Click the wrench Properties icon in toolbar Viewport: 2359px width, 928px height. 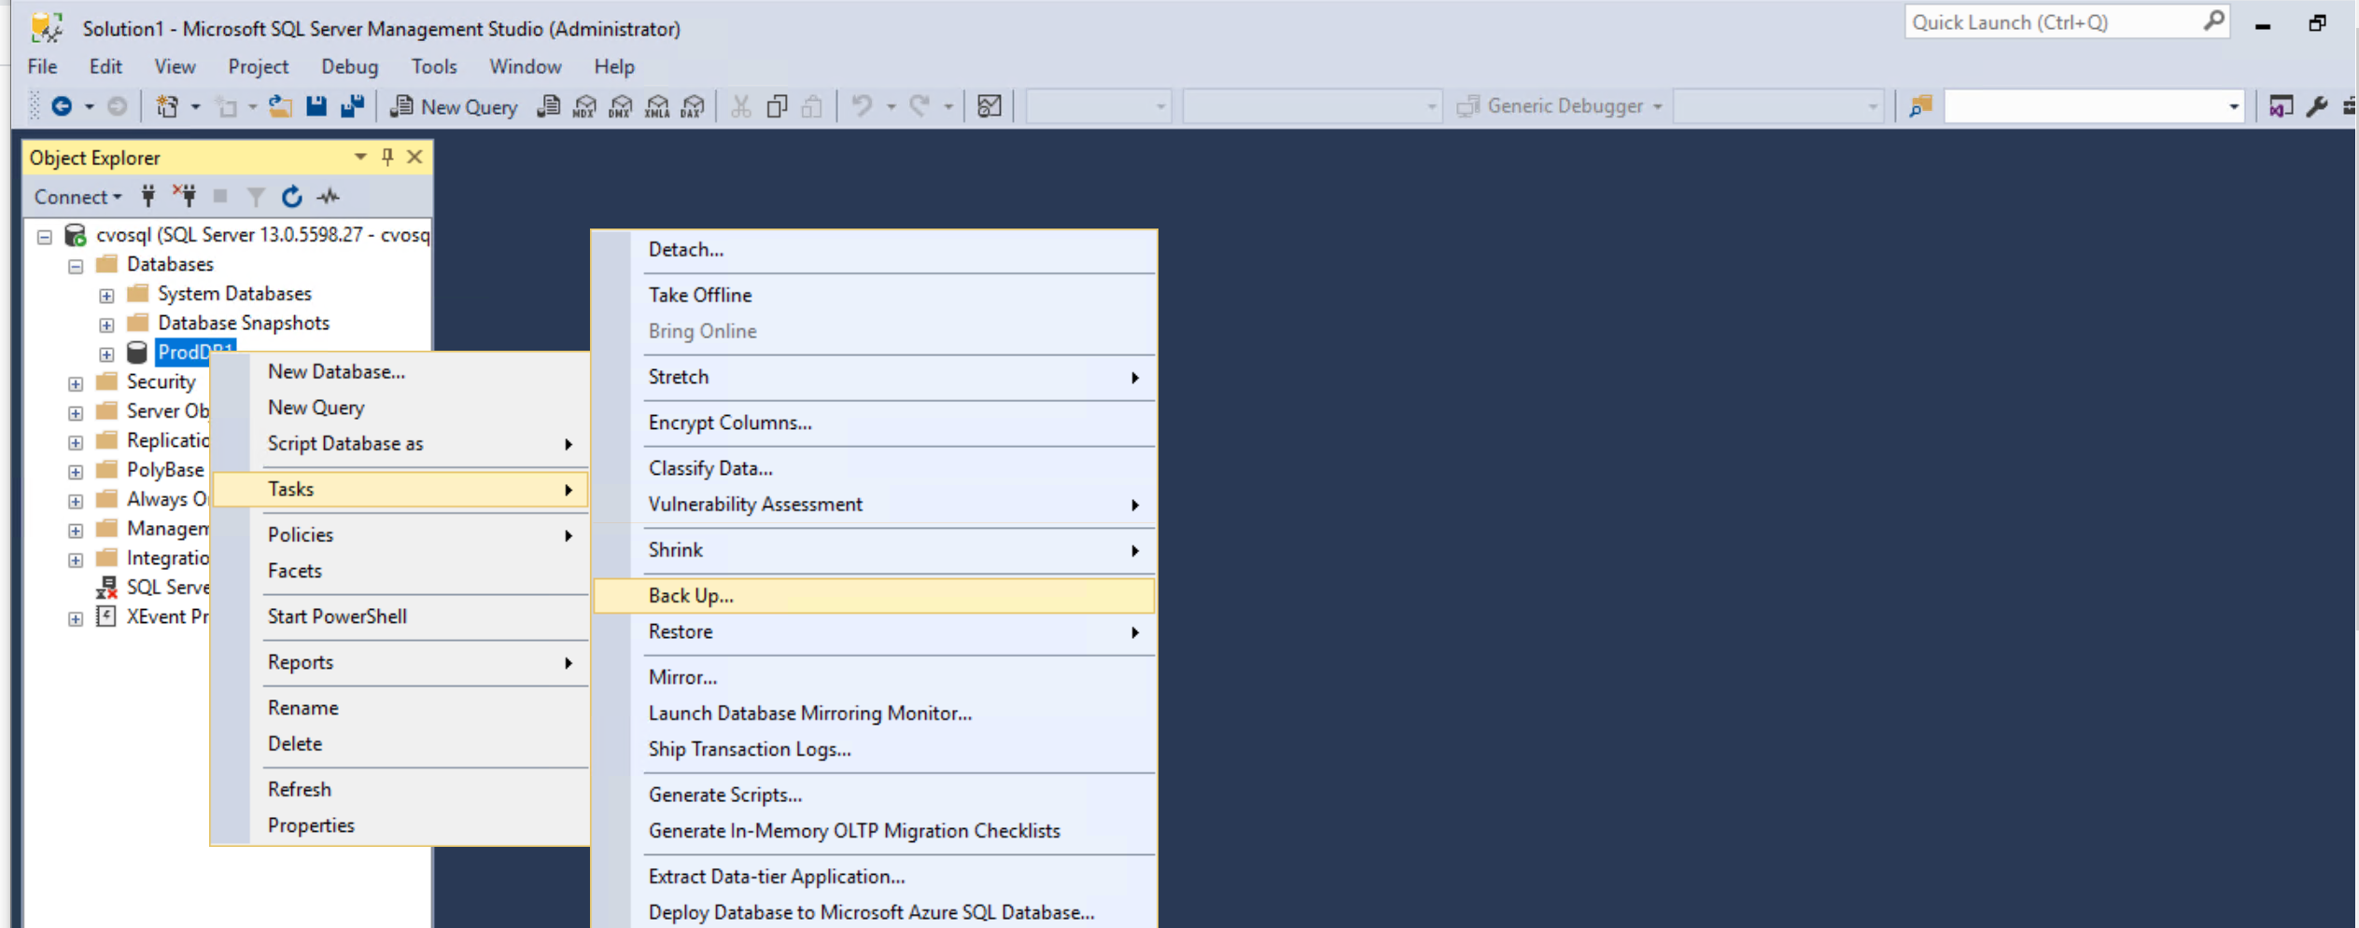pos(2316,106)
